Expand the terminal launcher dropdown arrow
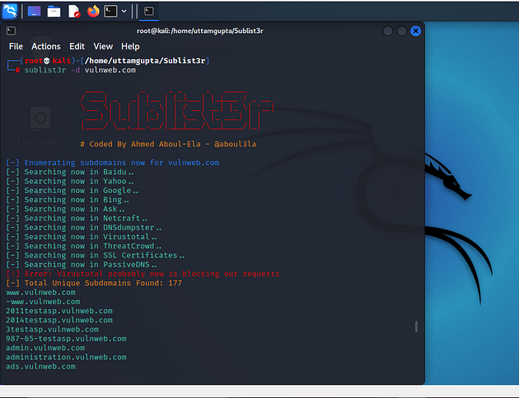 (124, 12)
